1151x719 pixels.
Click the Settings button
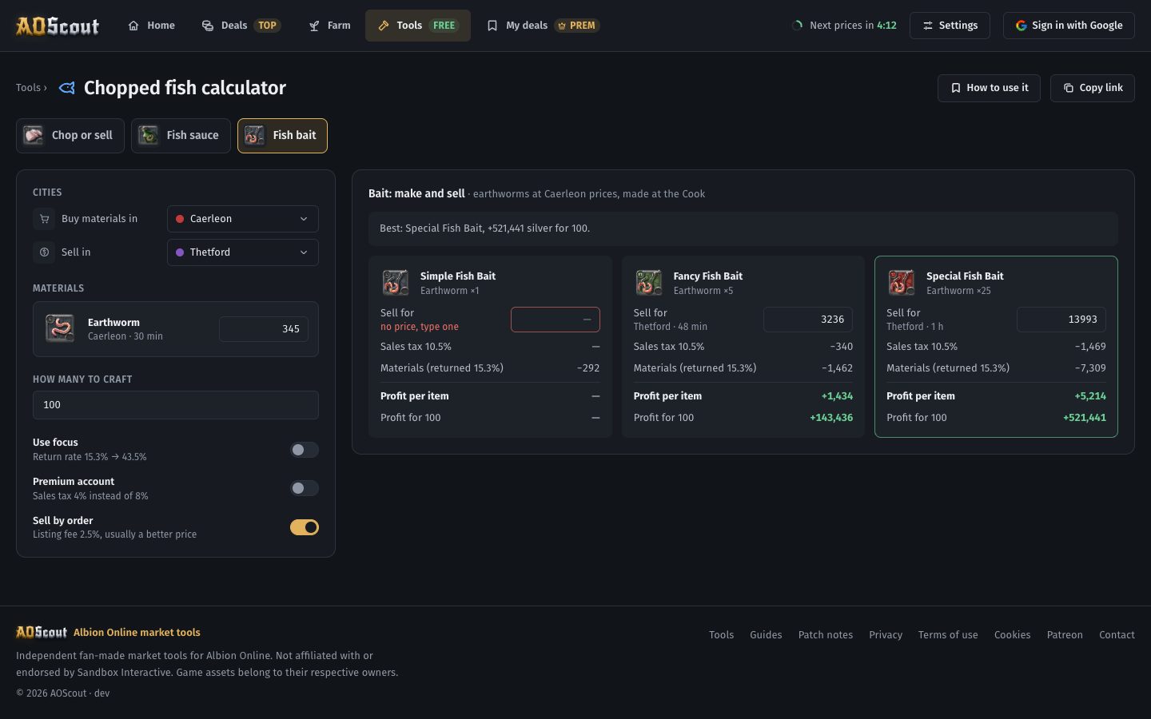coord(950,26)
